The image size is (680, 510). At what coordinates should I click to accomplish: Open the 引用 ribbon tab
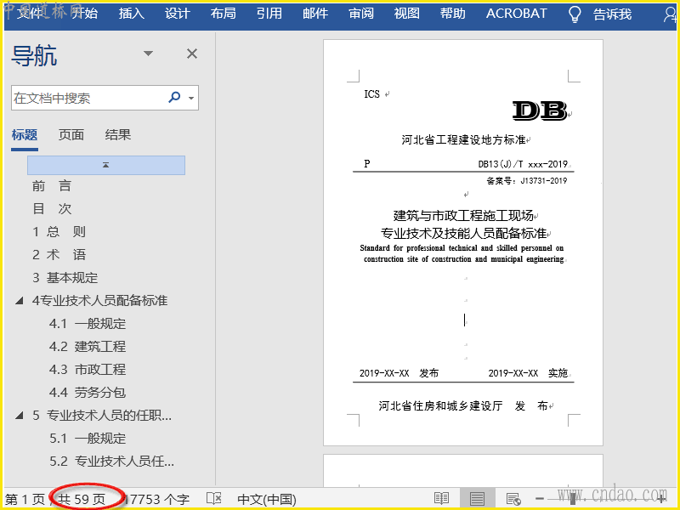coord(269,14)
